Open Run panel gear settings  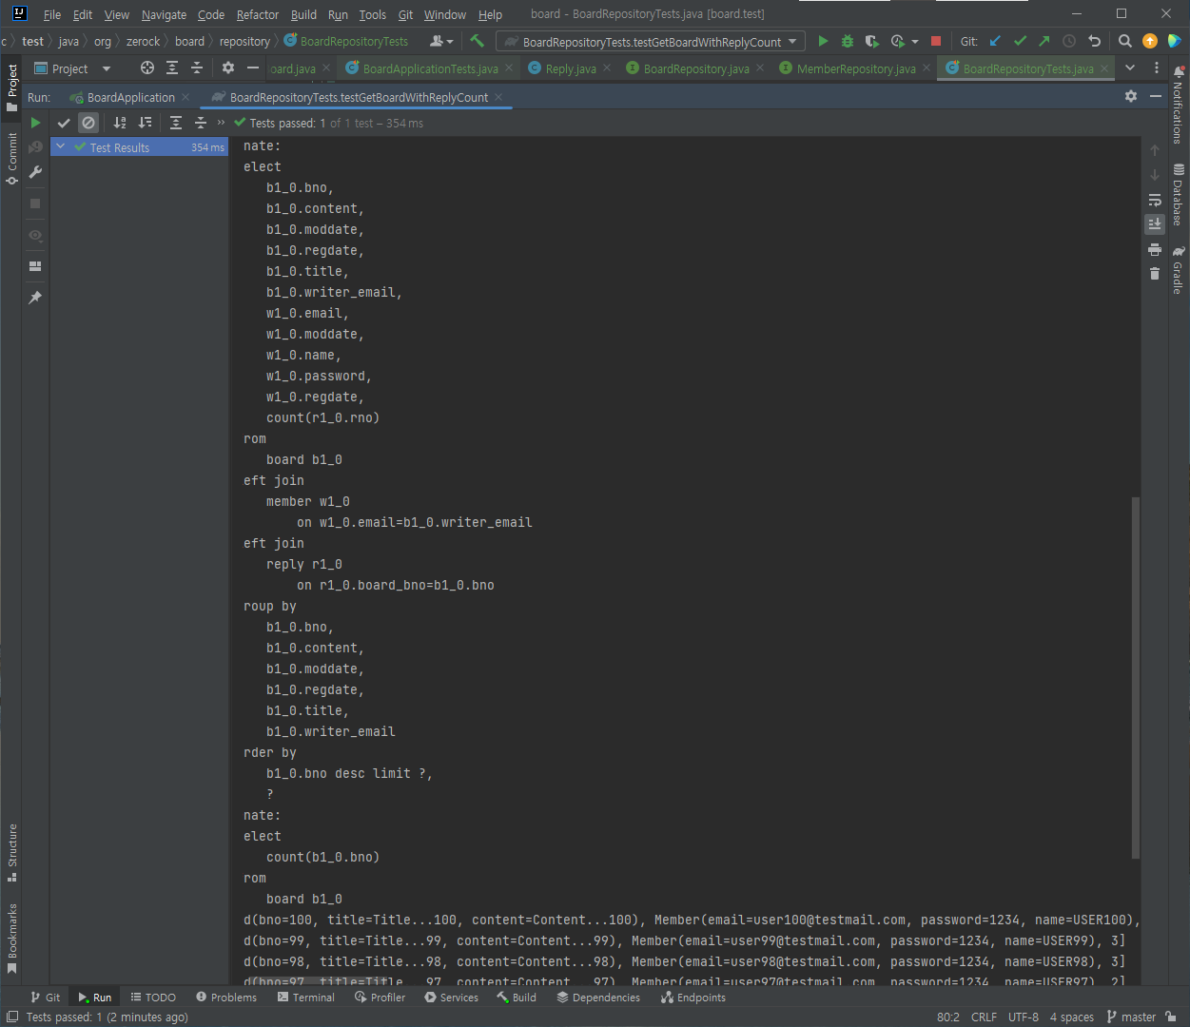tap(1131, 96)
